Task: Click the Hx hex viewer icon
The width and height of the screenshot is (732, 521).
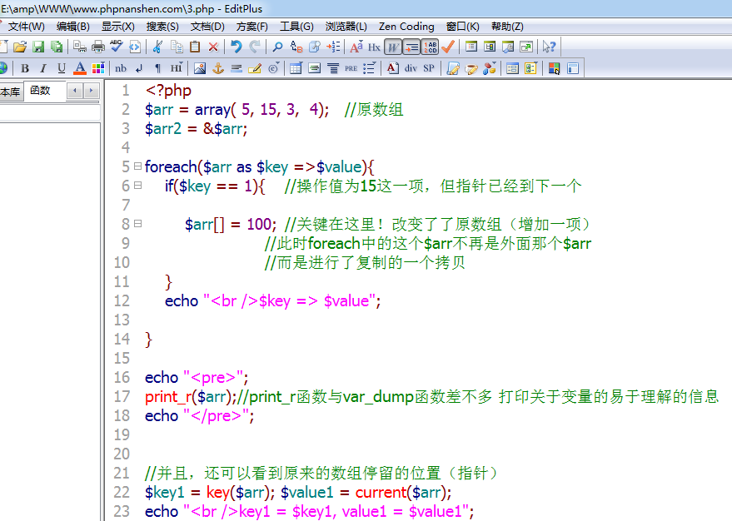Action: (x=374, y=47)
